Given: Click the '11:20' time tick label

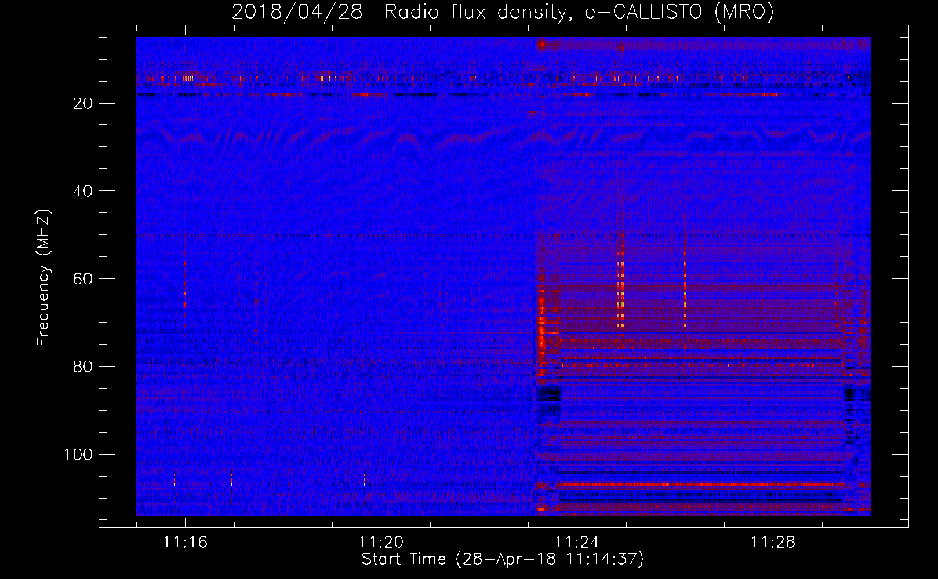Looking at the screenshot, I should pos(381,543).
